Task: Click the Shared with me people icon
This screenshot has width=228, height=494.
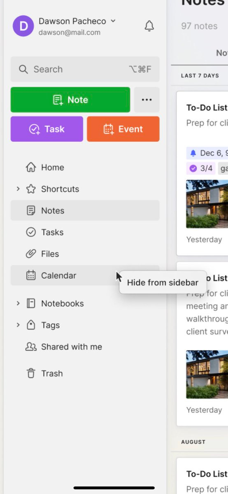Action: pyautogui.click(x=31, y=347)
